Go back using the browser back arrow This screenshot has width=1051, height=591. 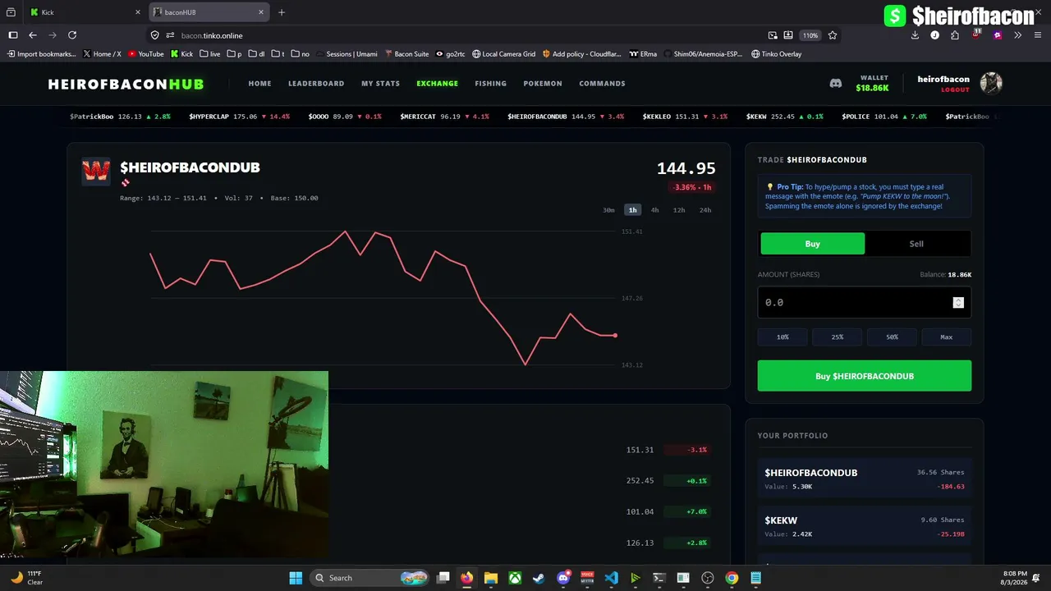point(33,35)
